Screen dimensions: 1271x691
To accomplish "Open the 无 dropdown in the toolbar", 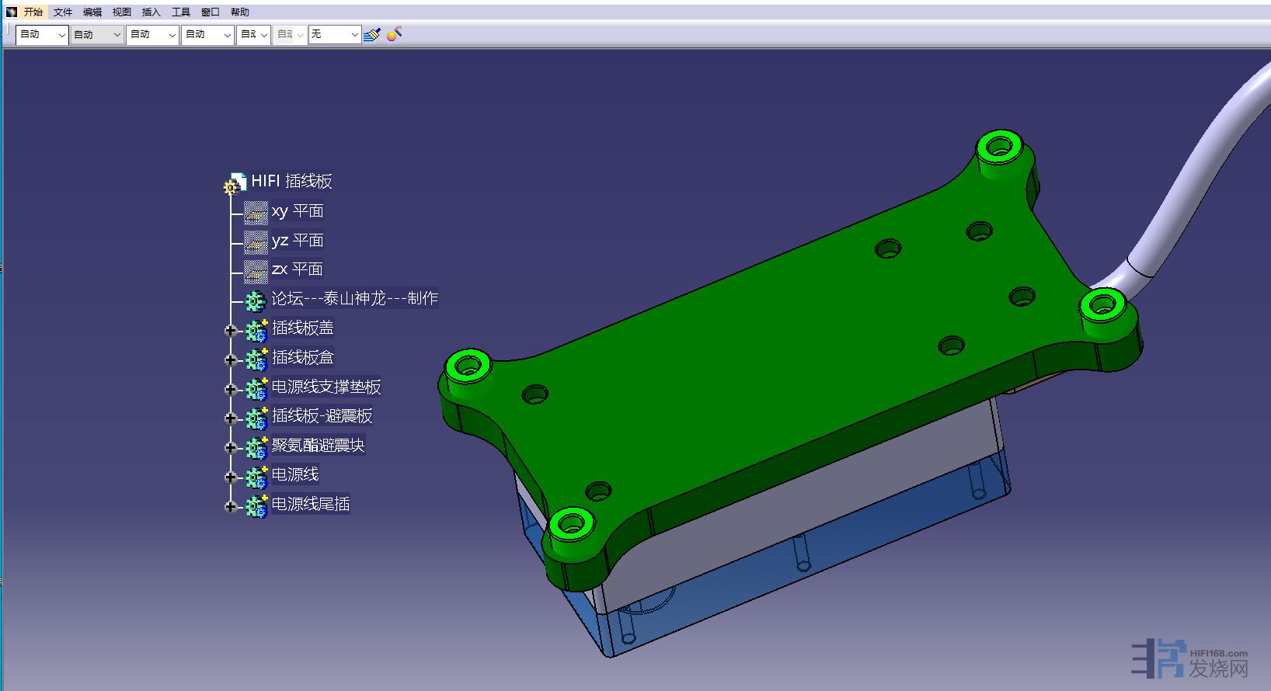I will tap(354, 34).
